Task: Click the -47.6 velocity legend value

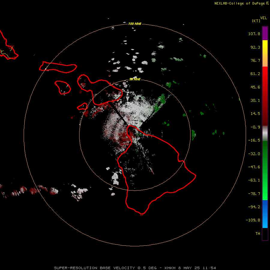Action: click(254, 167)
